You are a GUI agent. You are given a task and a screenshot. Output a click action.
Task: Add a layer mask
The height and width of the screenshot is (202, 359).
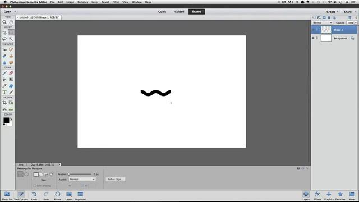coord(324,17)
